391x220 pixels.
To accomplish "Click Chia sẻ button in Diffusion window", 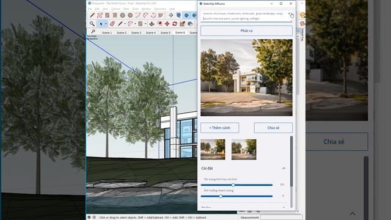I will tap(273, 128).
